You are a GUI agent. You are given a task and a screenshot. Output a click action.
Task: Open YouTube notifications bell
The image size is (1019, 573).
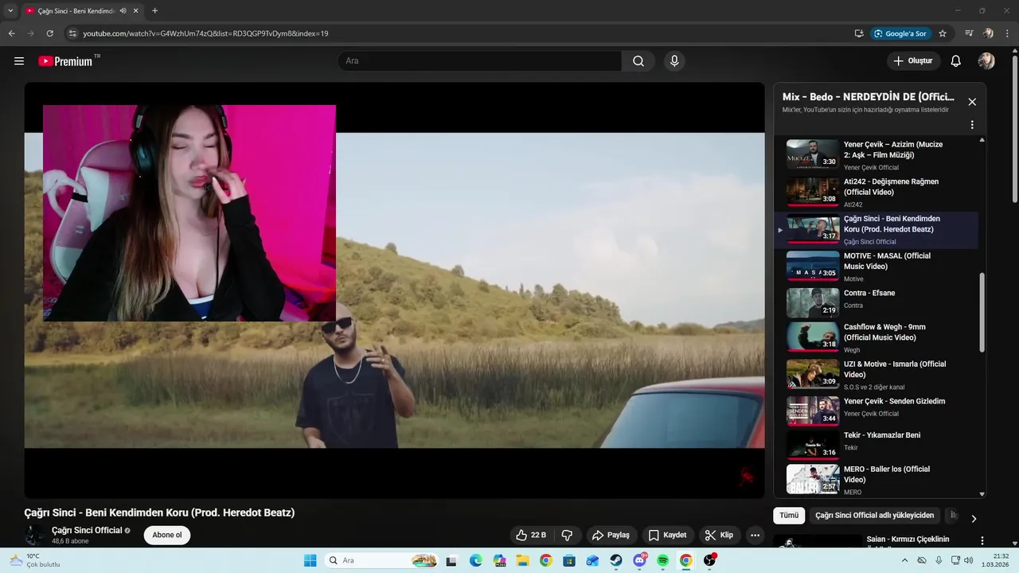pyautogui.click(x=956, y=61)
